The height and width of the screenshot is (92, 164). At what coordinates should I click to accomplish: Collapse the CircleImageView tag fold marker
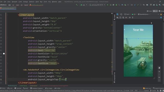click(7, 70)
